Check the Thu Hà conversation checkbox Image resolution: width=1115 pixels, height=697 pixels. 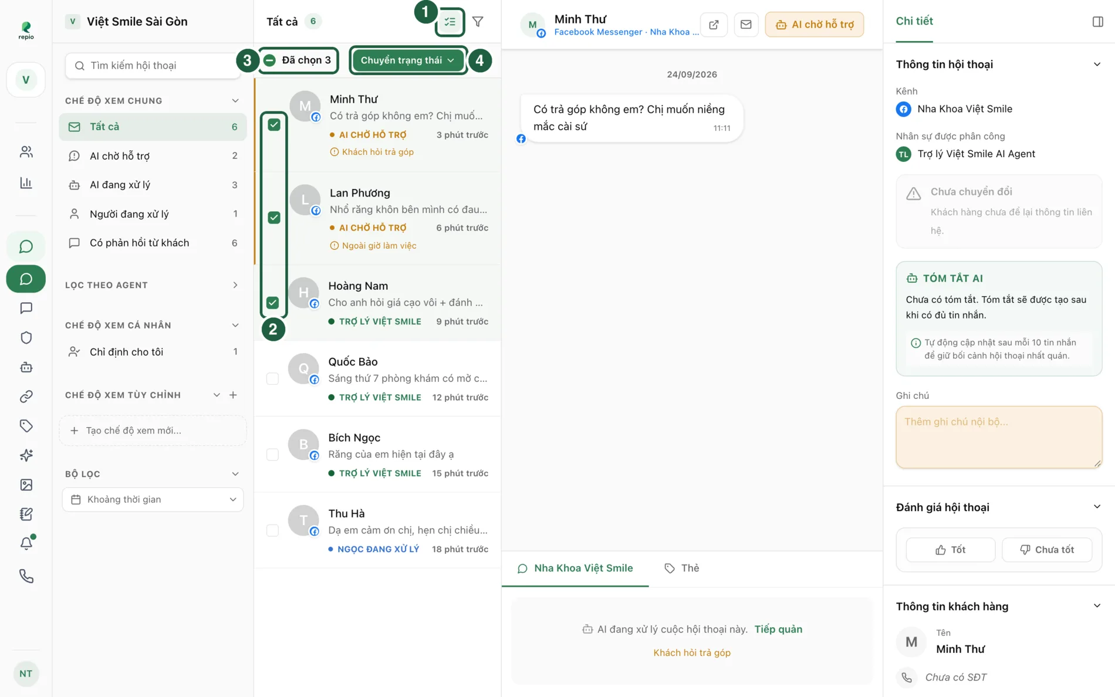click(x=272, y=530)
